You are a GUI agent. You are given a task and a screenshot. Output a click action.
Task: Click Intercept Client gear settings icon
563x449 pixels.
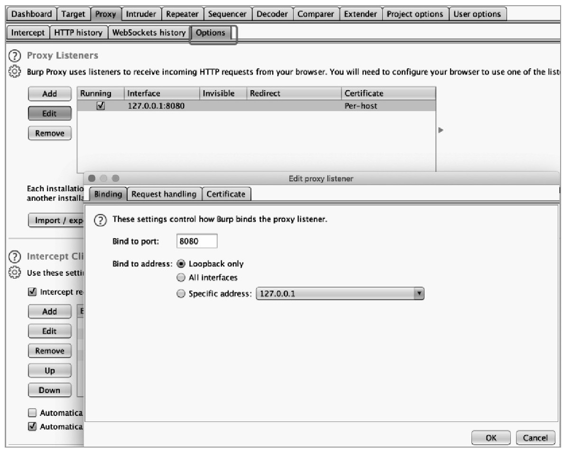point(14,272)
